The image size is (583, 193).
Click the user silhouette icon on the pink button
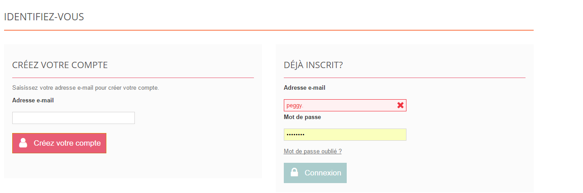pyautogui.click(x=24, y=143)
